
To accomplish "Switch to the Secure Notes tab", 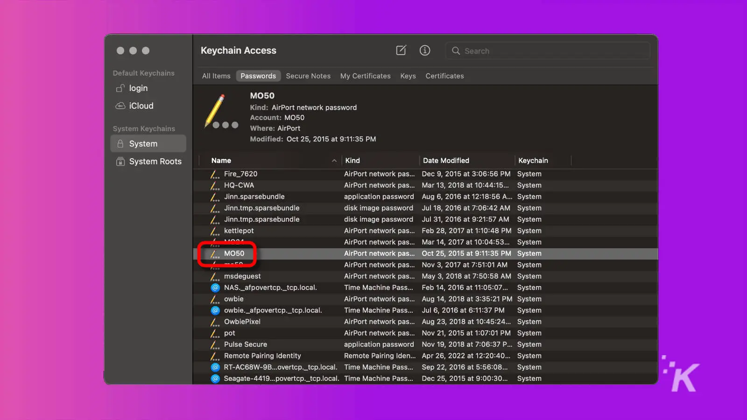I will tap(308, 76).
